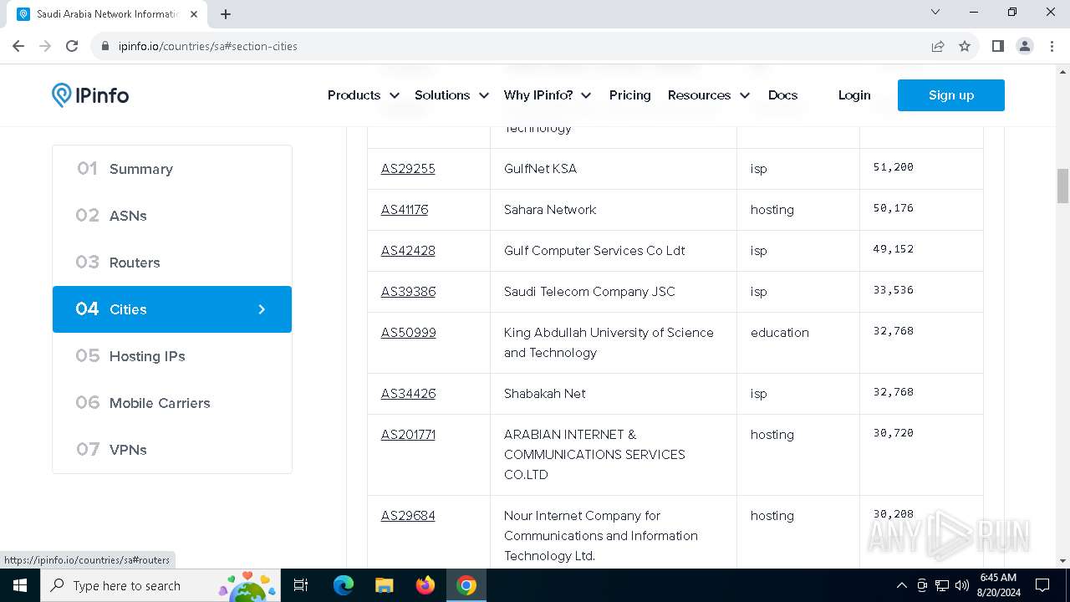
Task: Jump to 05 Hosting IPs section
Action: (172, 356)
